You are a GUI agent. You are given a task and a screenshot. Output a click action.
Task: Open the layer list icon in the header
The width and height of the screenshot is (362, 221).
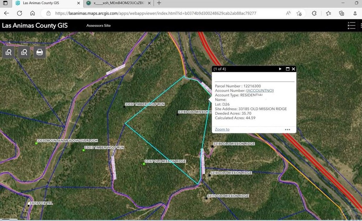pos(351,26)
